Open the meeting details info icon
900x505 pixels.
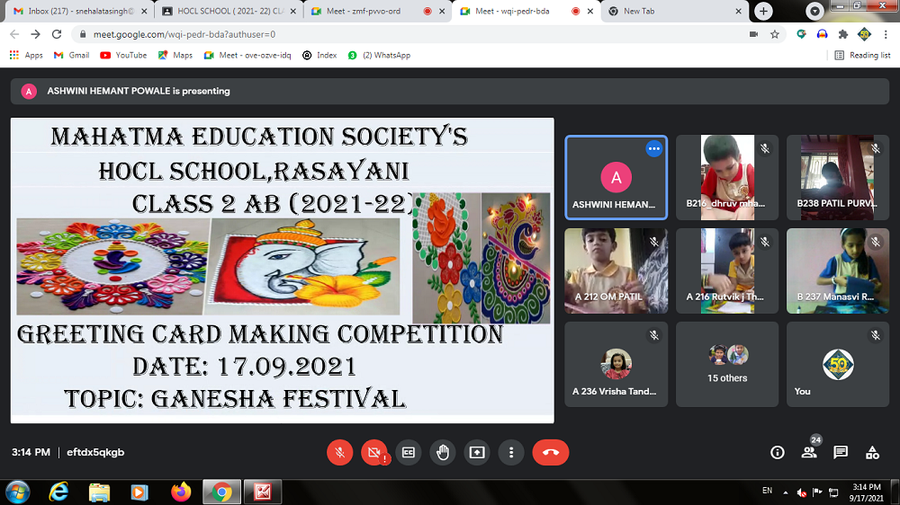click(778, 453)
